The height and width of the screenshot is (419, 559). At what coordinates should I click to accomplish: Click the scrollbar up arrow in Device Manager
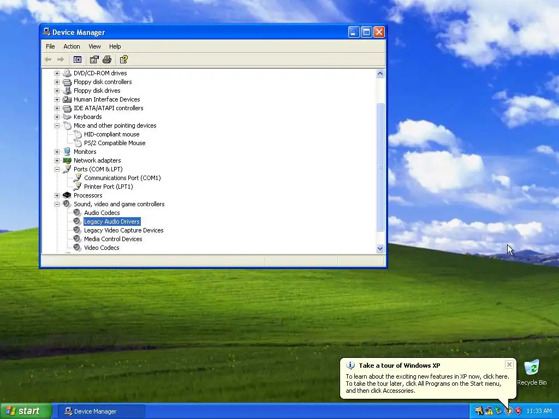pyautogui.click(x=380, y=74)
